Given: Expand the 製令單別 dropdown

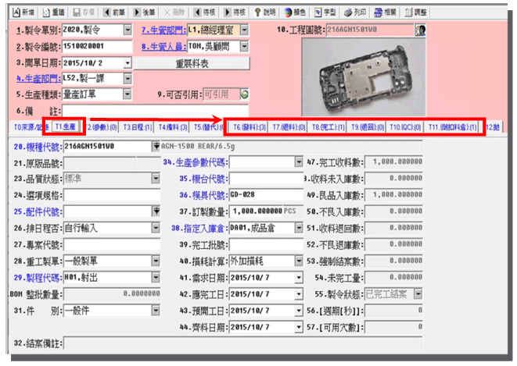Looking at the screenshot, I should (x=128, y=30).
